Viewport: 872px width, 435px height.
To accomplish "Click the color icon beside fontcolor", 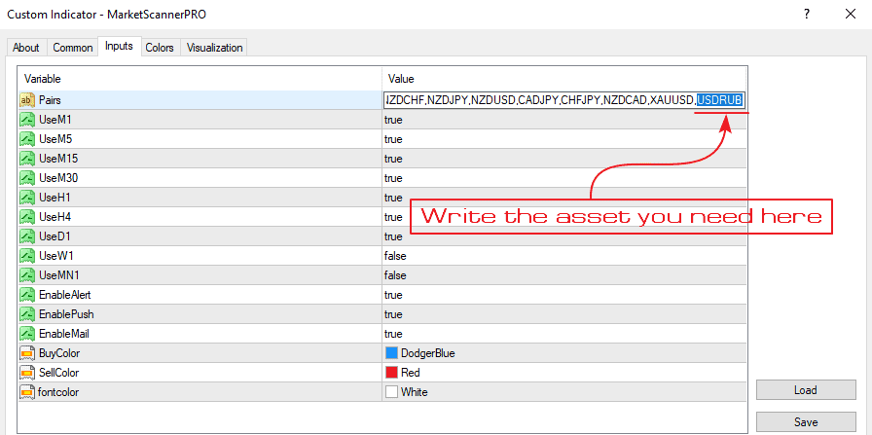I will tap(26, 392).
